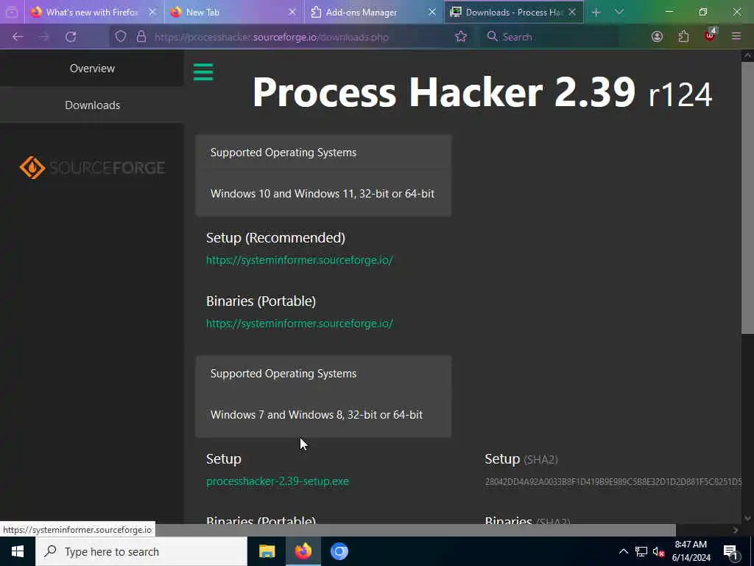The height and width of the screenshot is (566, 754).
Task: Open the muted volume tray icon
Action: (658, 551)
